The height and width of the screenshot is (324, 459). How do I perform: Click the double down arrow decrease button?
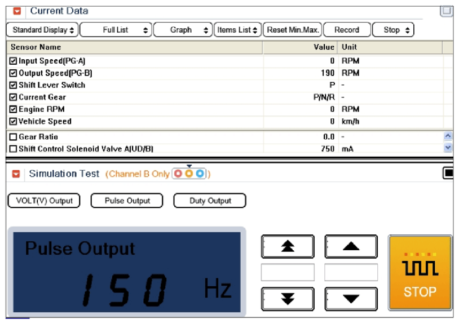click(288, 299)
